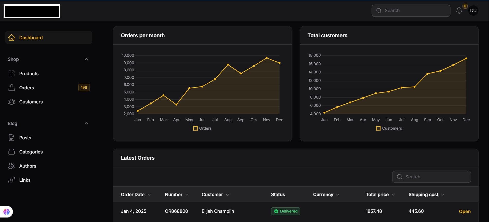489x222 pixels.
Task: Toggle the Customers legend box in chart
Action: (x=378, y=128)
